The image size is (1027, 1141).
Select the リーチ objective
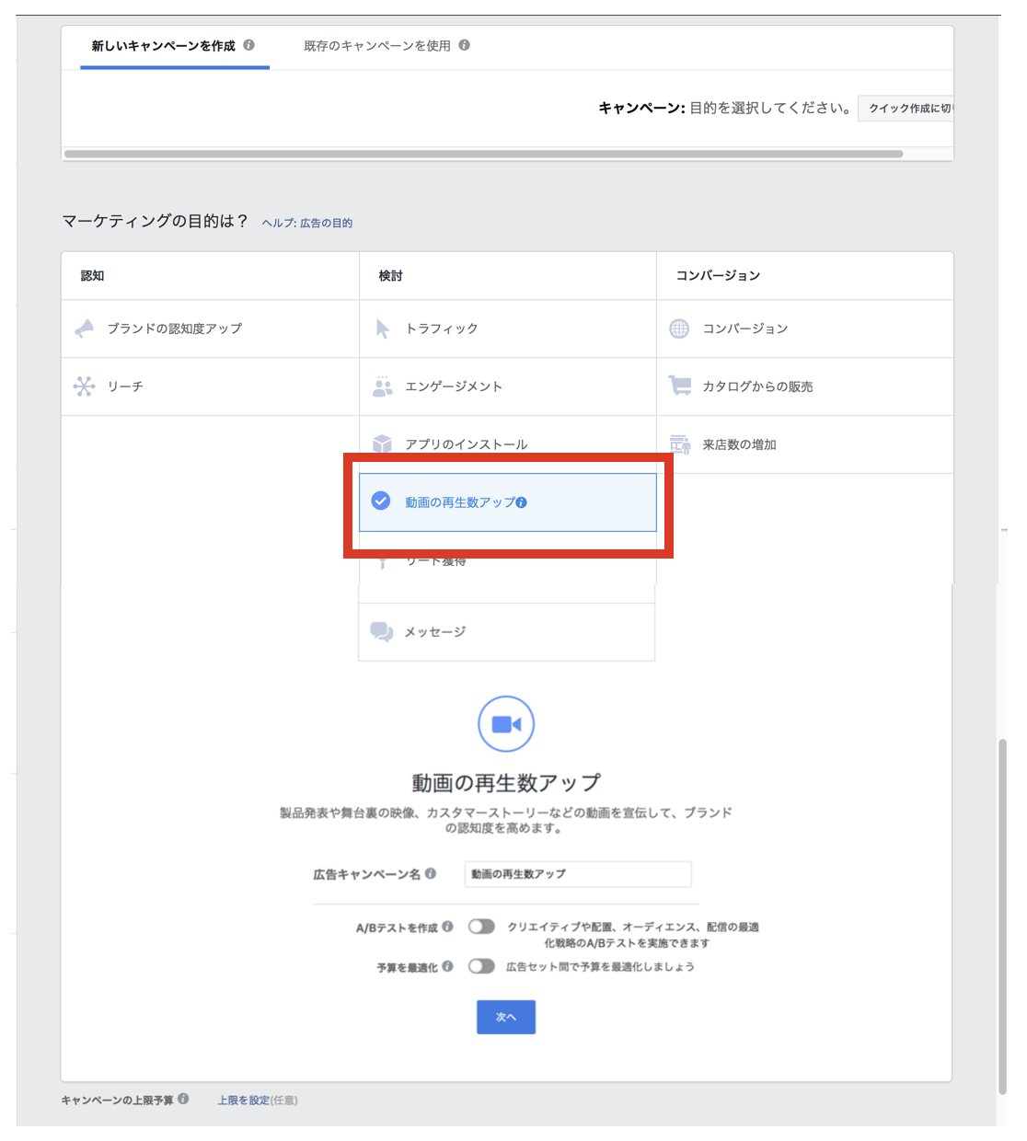pos(210,386)
